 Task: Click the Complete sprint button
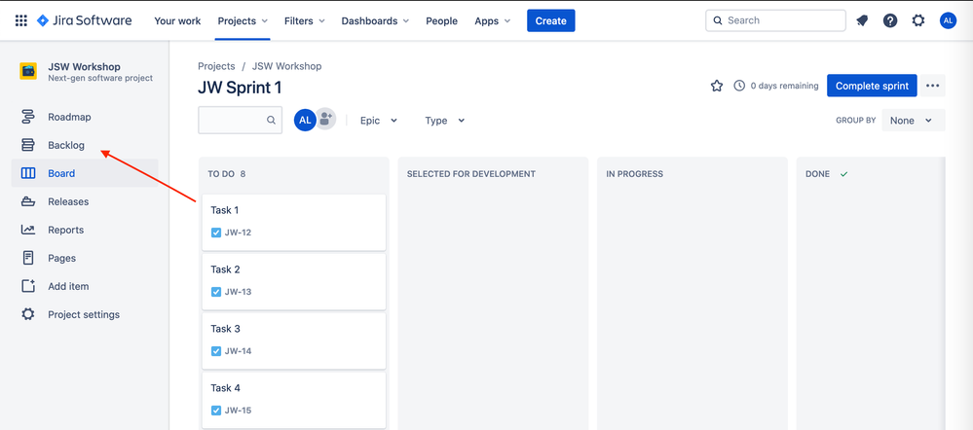point(872,86)
